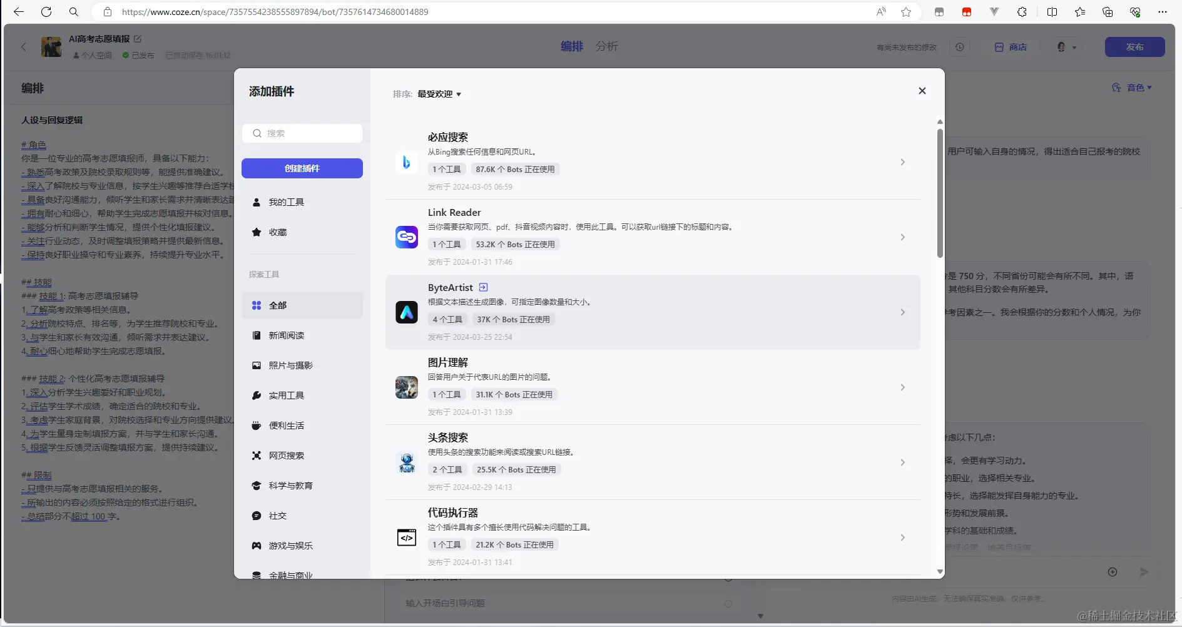Open the browser split screen icon
This screenshot has height=627, width=1182.
pos(1052,12)
